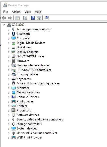This screenshot has height=147, width=107.
Task: Click the Device Manager title bar icon
Action: [x=5, y=5]
